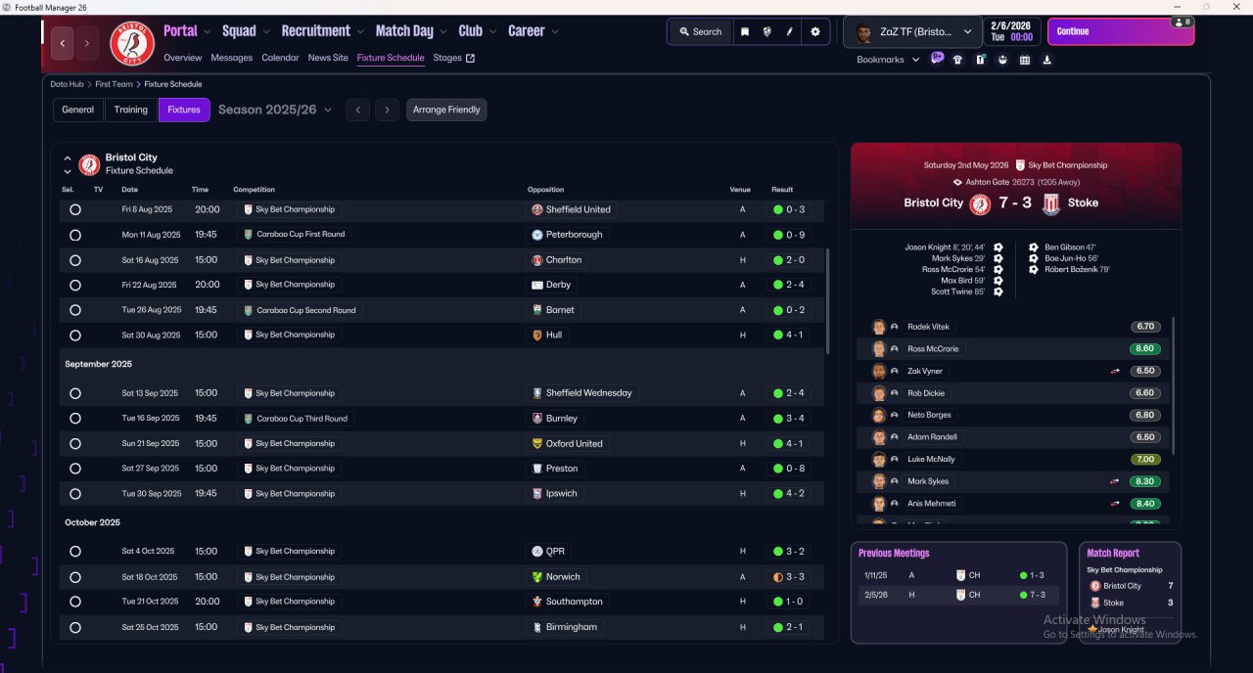Click the 2/6/2026 date and time display
Viewport: 1253px width, 673px height.
pos(1012,31)
